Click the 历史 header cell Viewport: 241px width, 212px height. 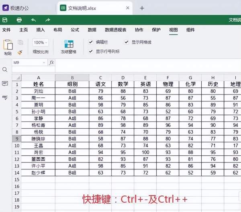coord(213,84)
